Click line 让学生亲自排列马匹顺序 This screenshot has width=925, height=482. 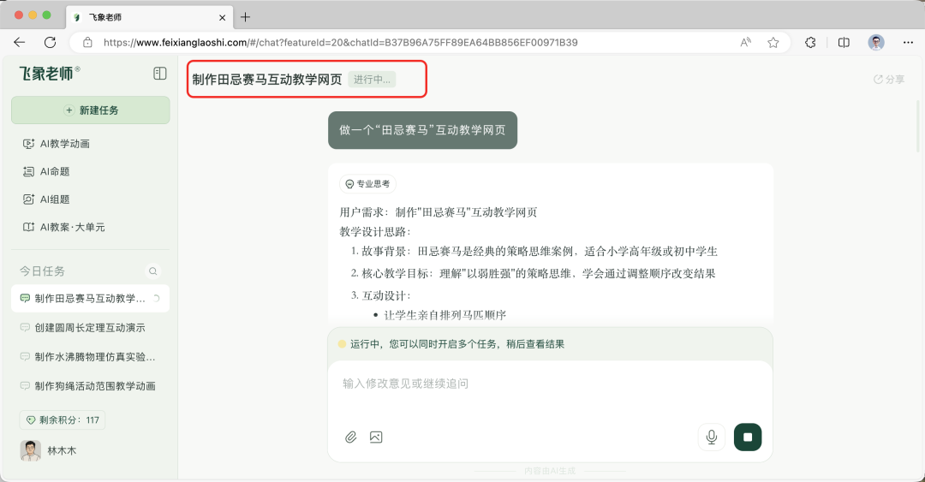point(445,315)
